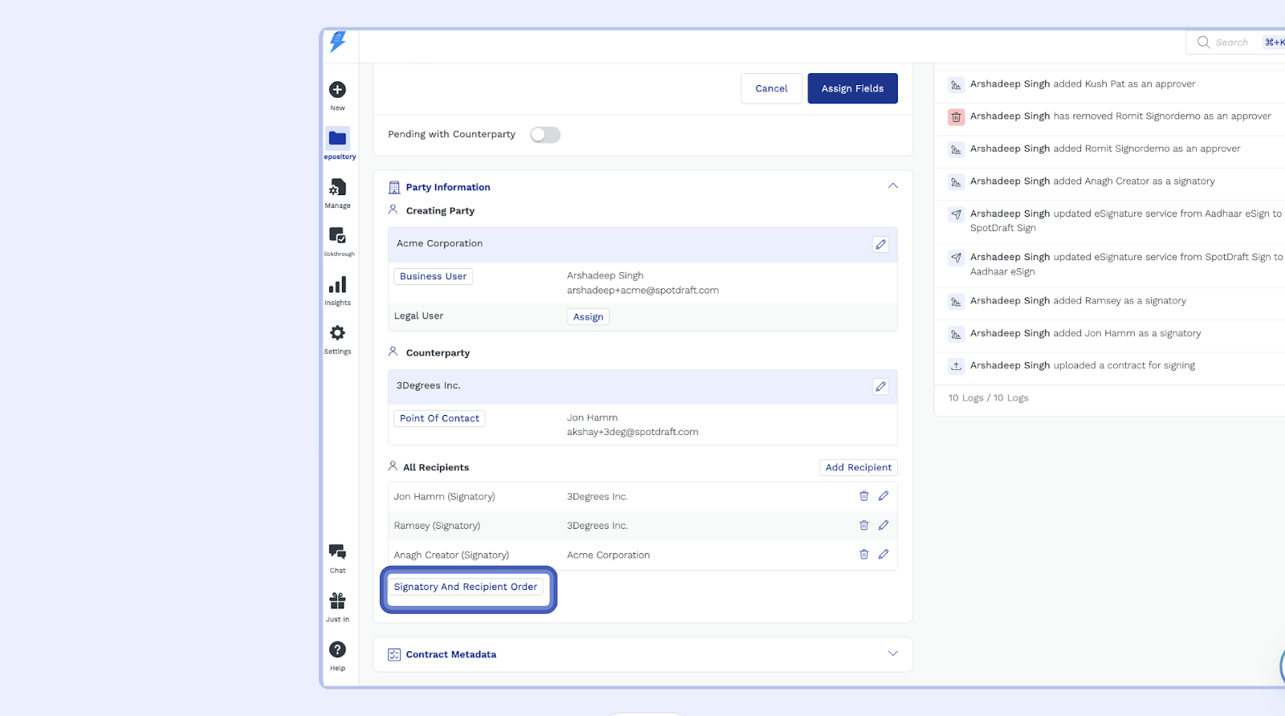
Task: Open Settings gear in sidebar
Action: (337, 333)
